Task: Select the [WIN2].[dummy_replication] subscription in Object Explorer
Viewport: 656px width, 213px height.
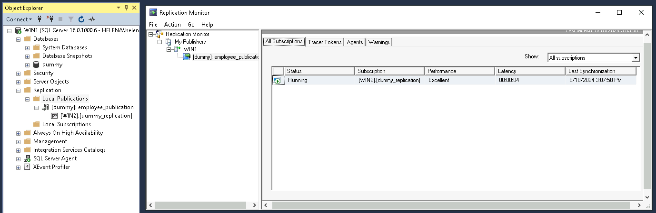Action: click(96, 116)
